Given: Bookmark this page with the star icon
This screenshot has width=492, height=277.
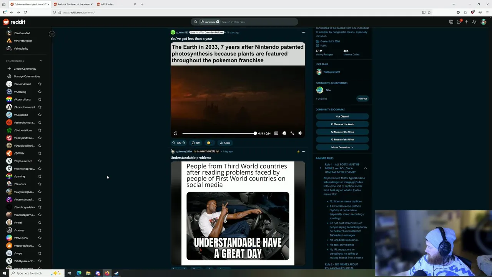Looking at the screenshot, I should [x=429, y=12].
